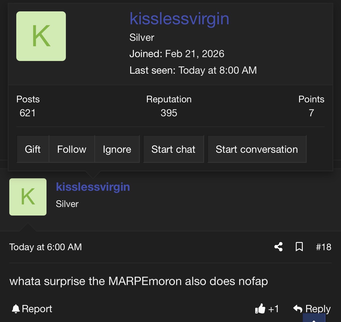Viewport: 341px width, 322px height.
Task: View the Posts count 621
Action: [x=27, y=113]
